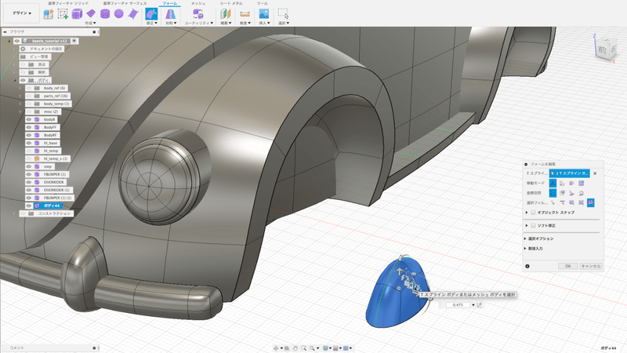Image resolution: width=627 pixels, height=353 pixels.
Task: Activate the beetle_tutorial v12 radio button
Action: (74, 41)
